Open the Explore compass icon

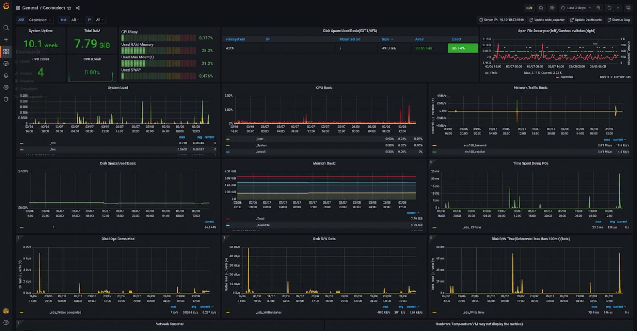coord(6,63)
